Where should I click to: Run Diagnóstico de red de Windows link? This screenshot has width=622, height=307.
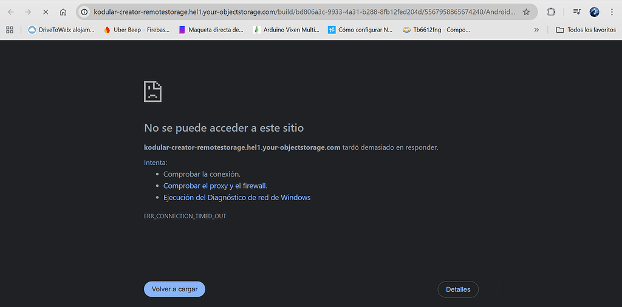237,197
